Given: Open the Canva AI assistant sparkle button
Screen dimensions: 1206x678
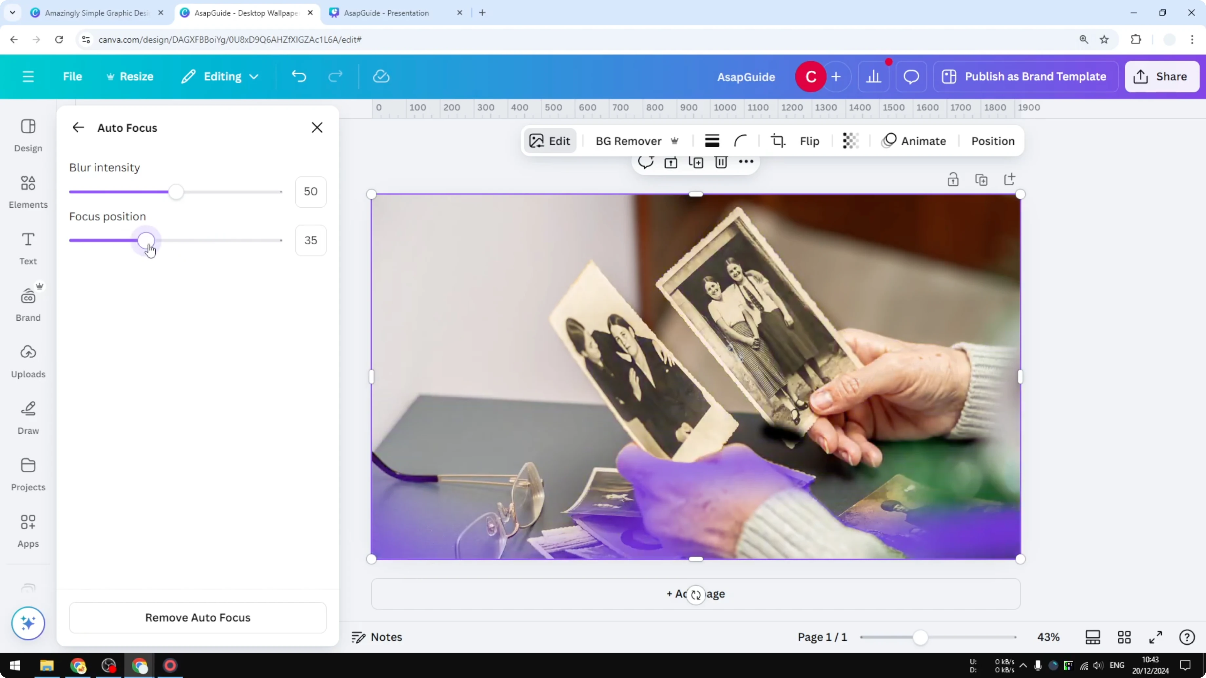Looking at the screenshot, I should point(28,623).
